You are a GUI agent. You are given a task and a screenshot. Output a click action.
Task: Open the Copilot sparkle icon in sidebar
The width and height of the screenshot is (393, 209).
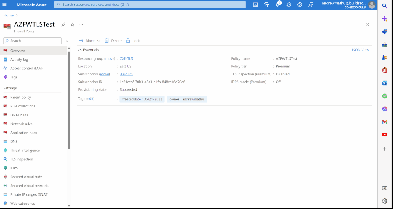[384, 19]
